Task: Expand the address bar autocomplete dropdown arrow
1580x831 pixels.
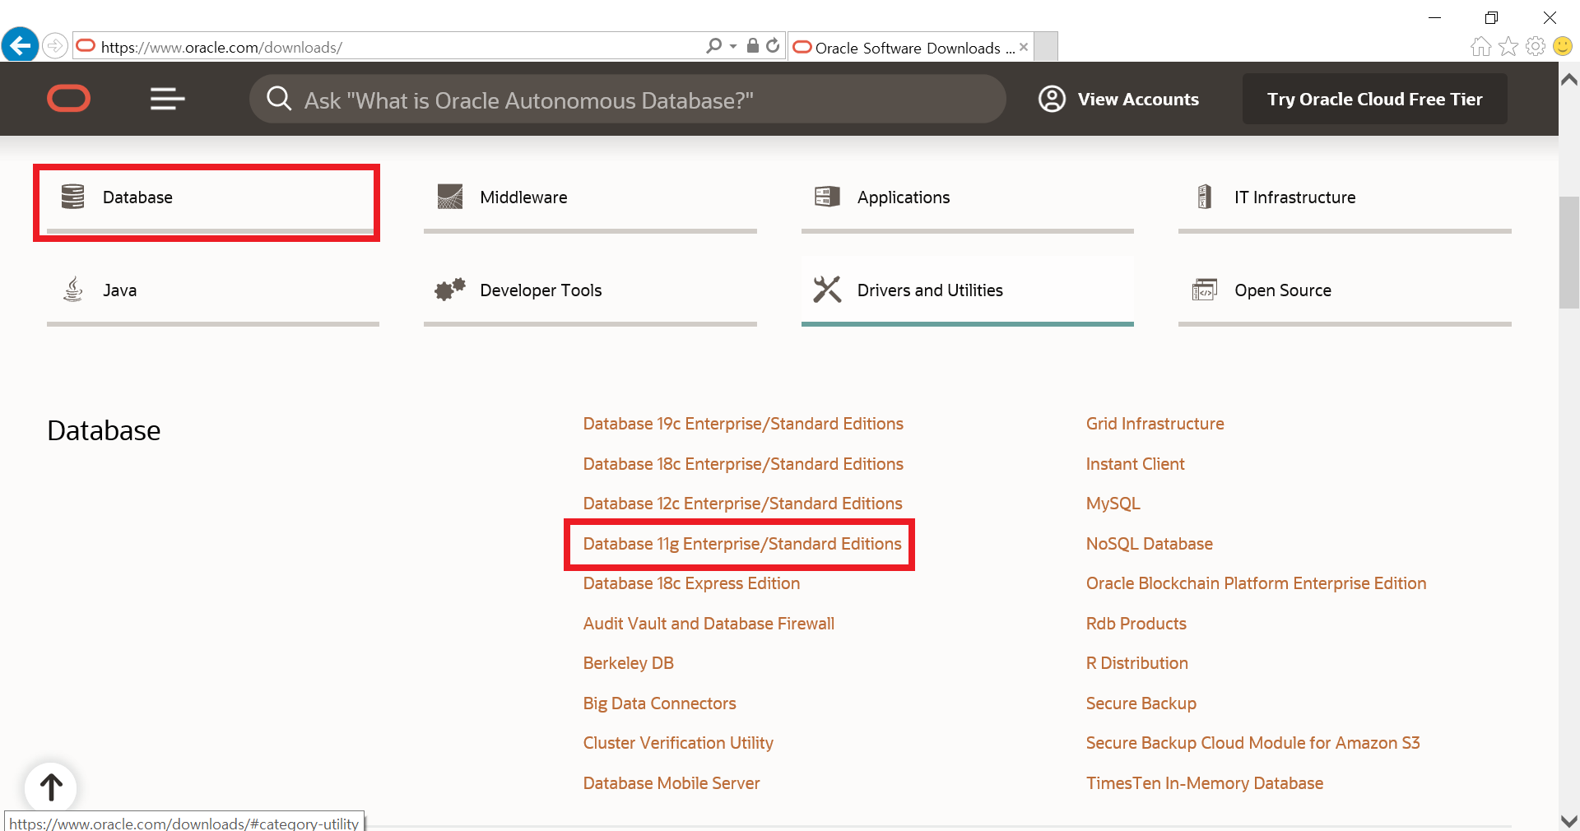Action: coord(733,46)
